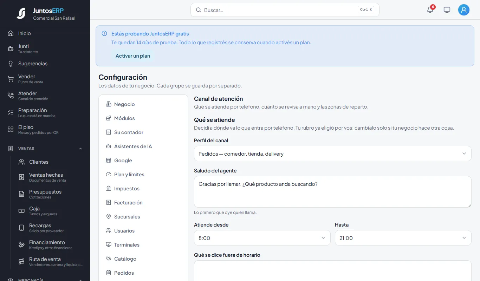
Task: Click the El piso grid icon
Action: click(x=11, y=130)
